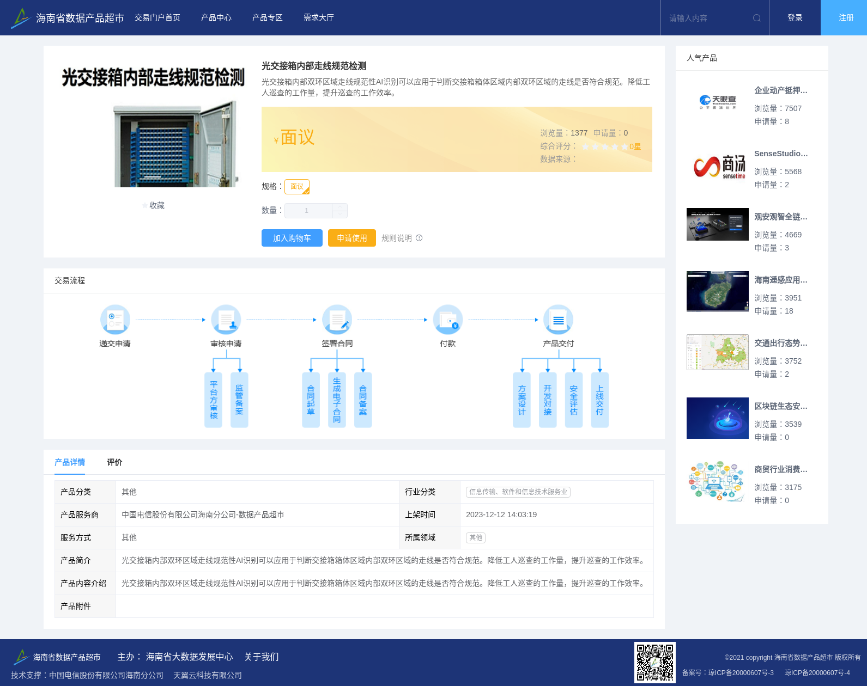The width and height of the screenshot is (867, 686).
Task: Click the 审核申请 step icon
Action: click(226, 320)
